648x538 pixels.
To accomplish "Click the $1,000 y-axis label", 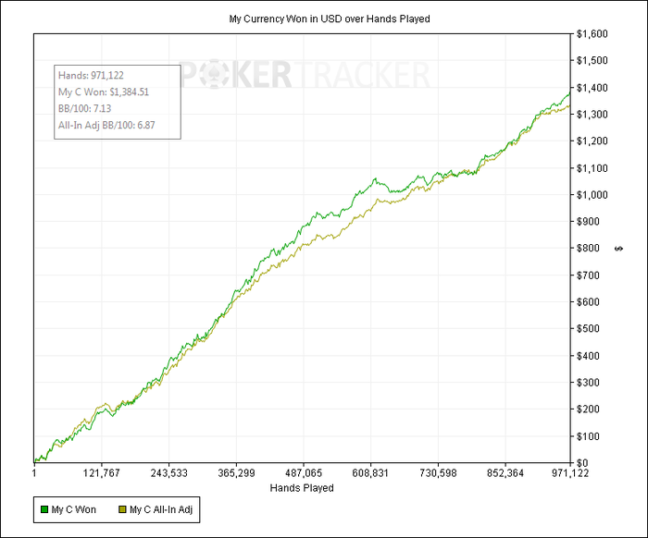I will (592, 195).
